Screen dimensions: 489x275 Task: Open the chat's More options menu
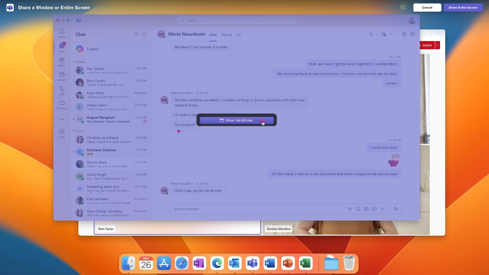(391, 34)
